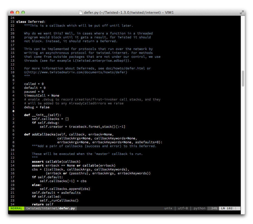
Task: Click the document proxy icon beside defer.py title
Action: [x=81, y=12]
